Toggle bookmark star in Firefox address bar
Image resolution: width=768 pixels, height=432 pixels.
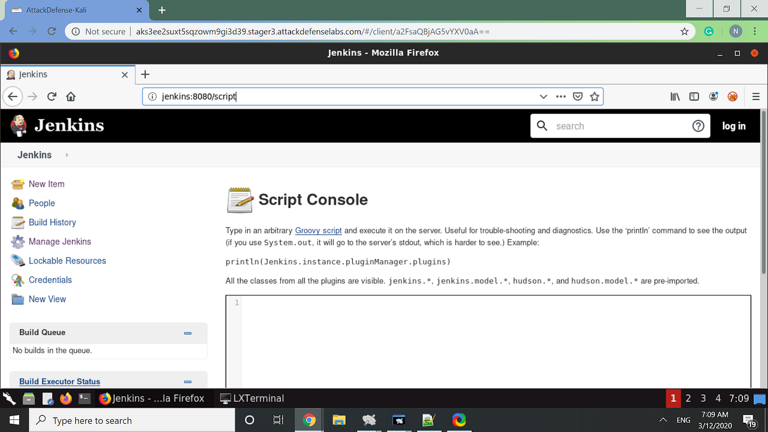tap(595, 96)
